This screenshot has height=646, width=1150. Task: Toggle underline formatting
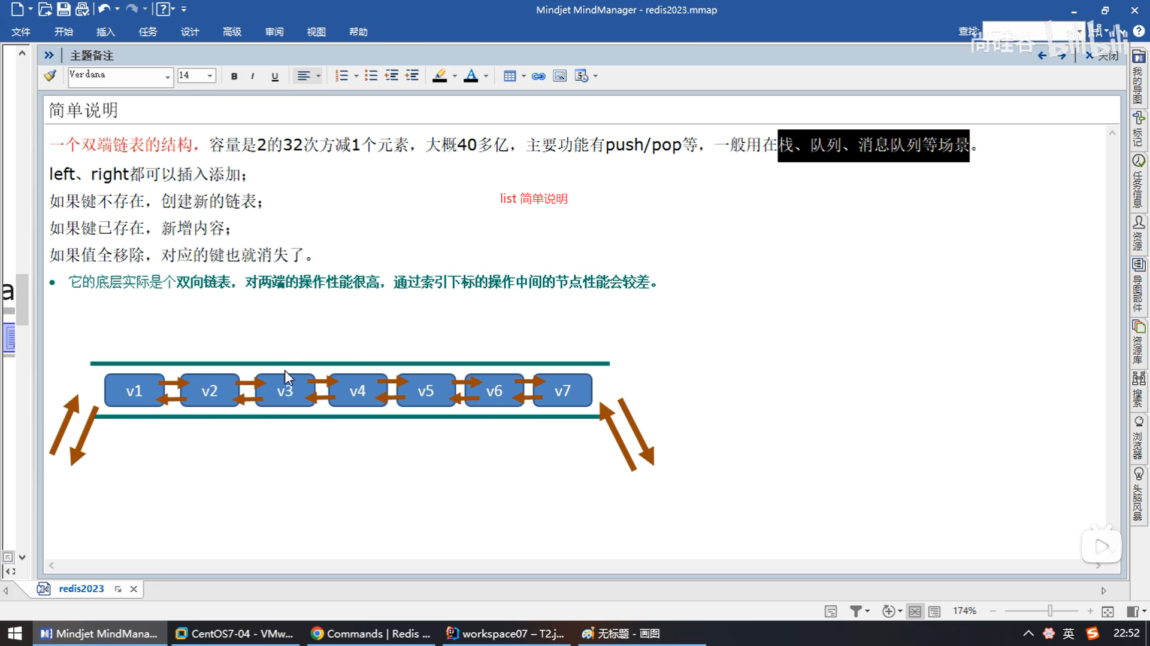coord(275,76)
